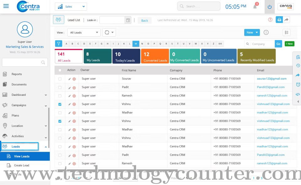The width and height of the screenshot is (301, 185).
Task: Open the help question mark icon
Action: (x=270, y=19)
